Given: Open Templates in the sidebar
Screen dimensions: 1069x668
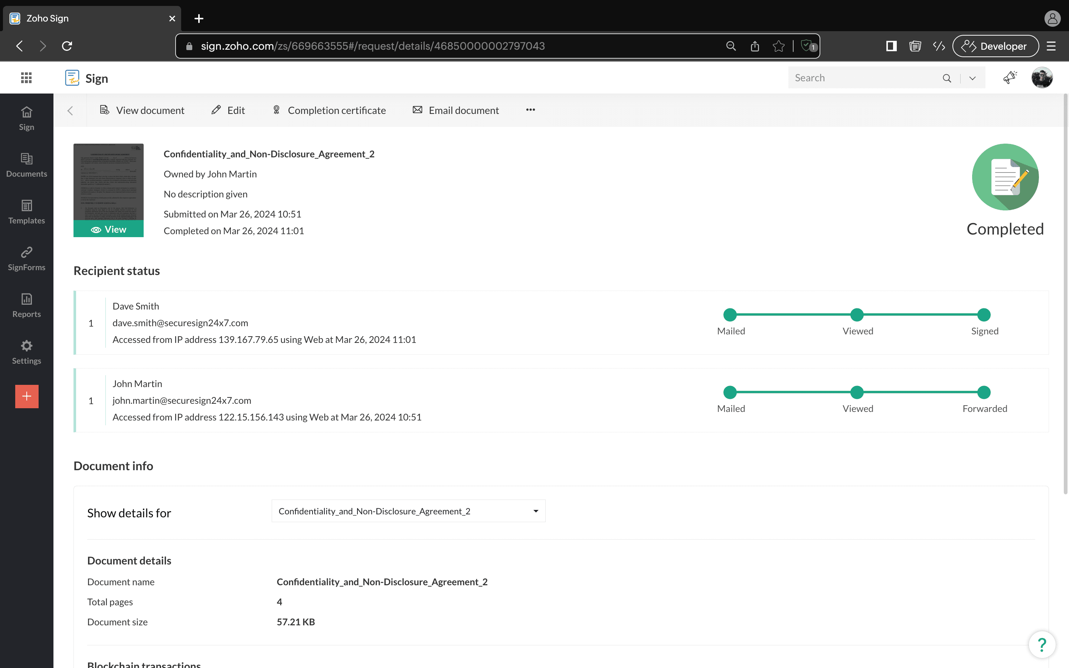Looking at the screenshot, I should coord(26,212).
